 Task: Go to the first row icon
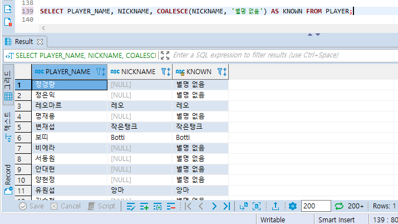click(x=188, y=206)
